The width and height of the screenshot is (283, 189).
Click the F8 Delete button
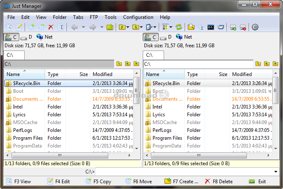click(x=219, y=182)
